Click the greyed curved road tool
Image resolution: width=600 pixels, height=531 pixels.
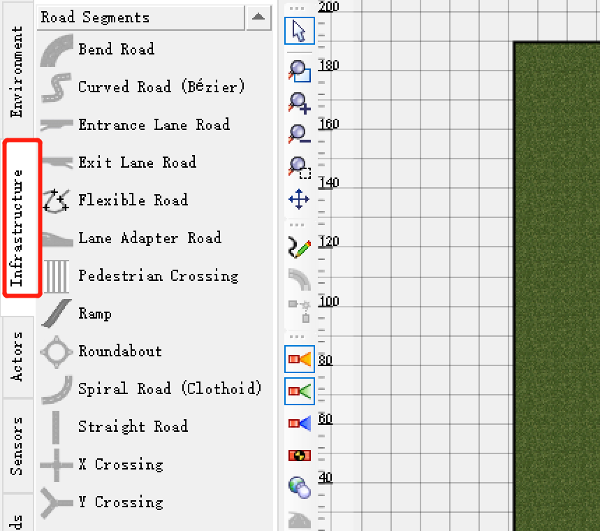click(299, 279)
